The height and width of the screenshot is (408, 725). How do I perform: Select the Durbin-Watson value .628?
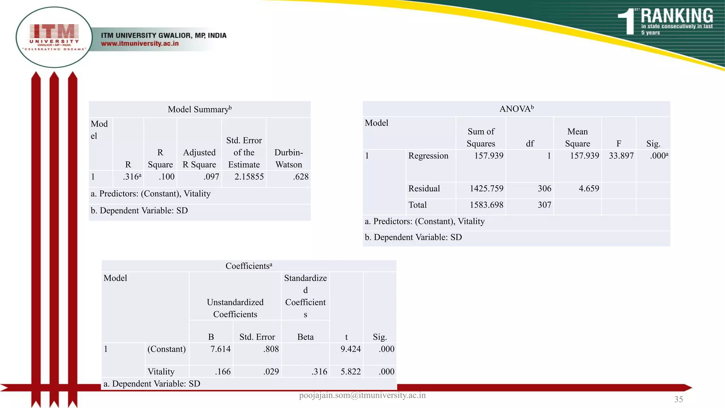[x=301, y=177]
